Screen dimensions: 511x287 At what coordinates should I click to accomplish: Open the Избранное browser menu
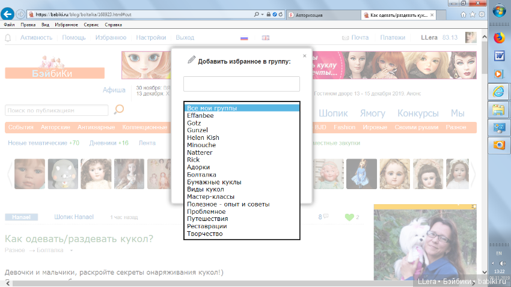coord(67,25)
